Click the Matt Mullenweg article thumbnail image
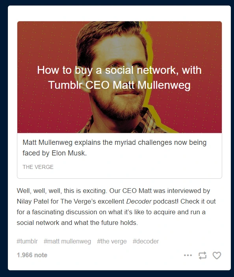The image size is (234, 277). click(119, 77)
